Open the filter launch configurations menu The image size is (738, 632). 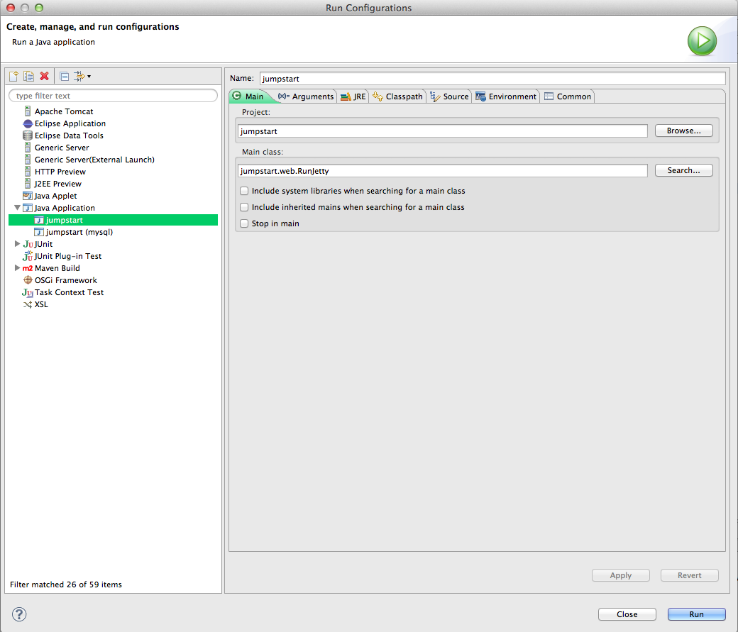click(82, 76)
